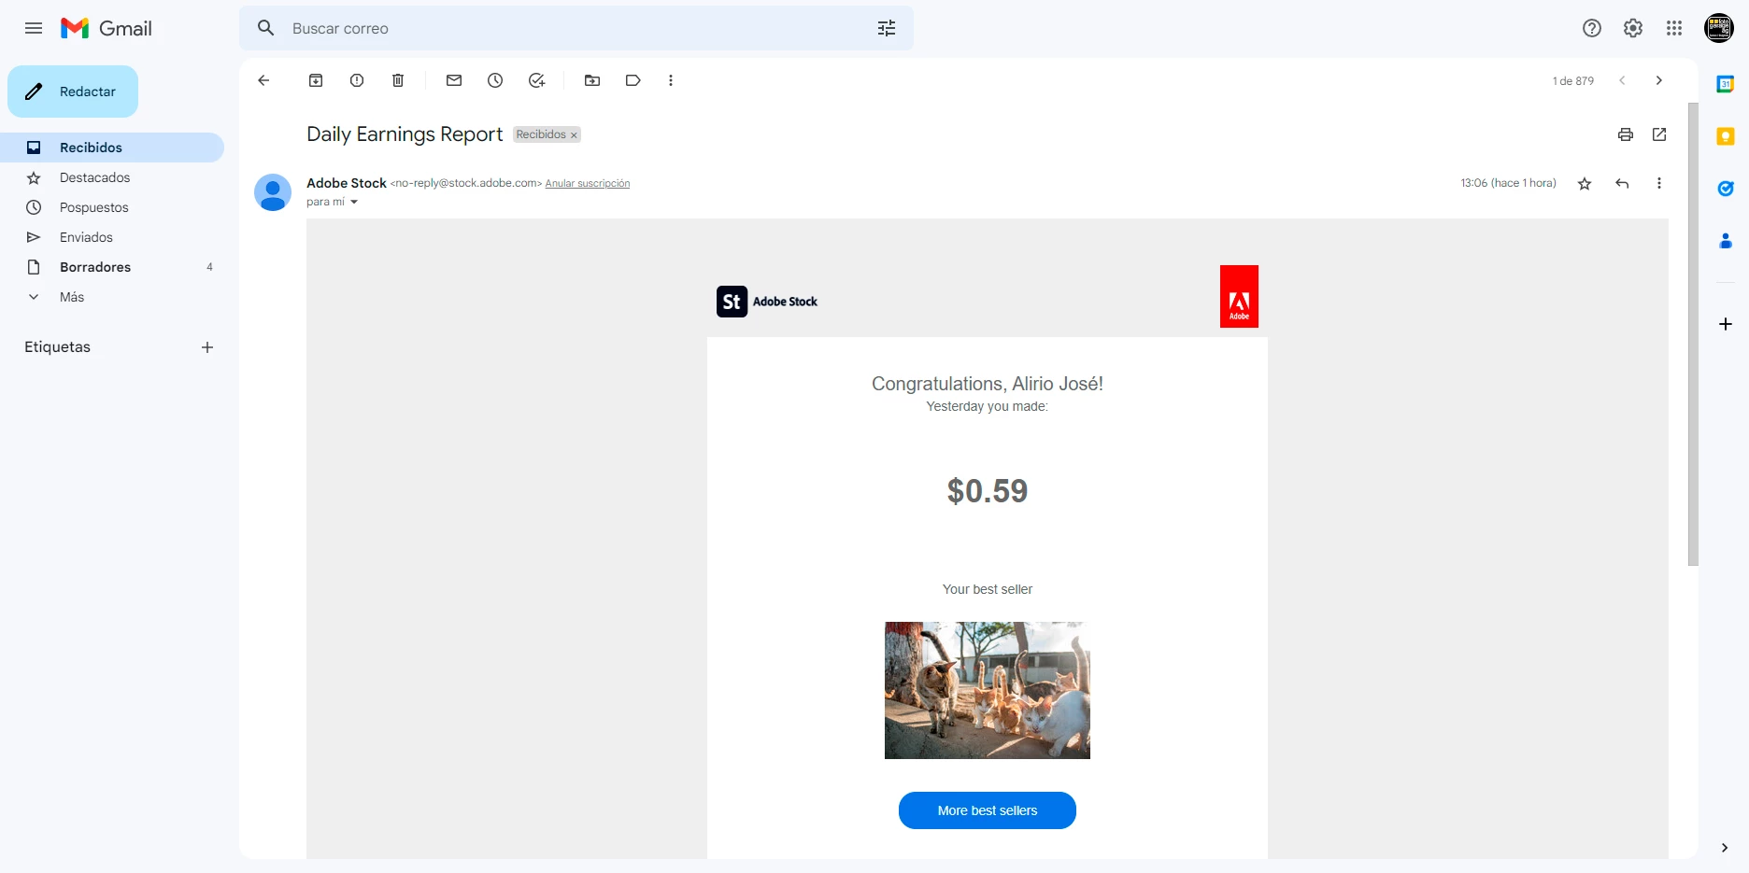
Task: Open Google Tasks side panel
Action: pos(1726,189)
